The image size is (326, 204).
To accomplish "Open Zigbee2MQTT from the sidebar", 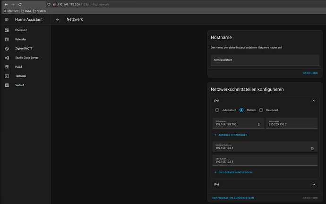I will point(24,49).
